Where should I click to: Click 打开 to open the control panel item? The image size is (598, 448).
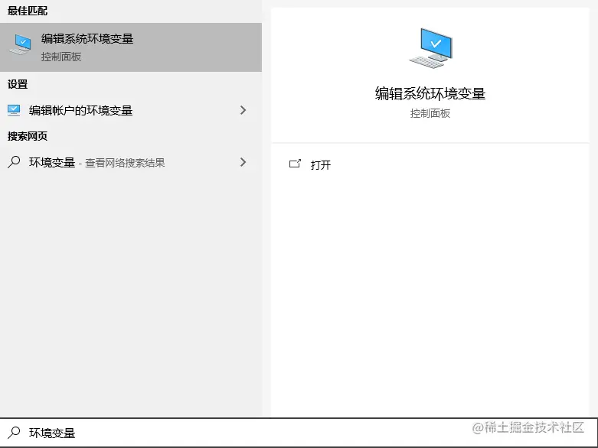pos(320,165)
